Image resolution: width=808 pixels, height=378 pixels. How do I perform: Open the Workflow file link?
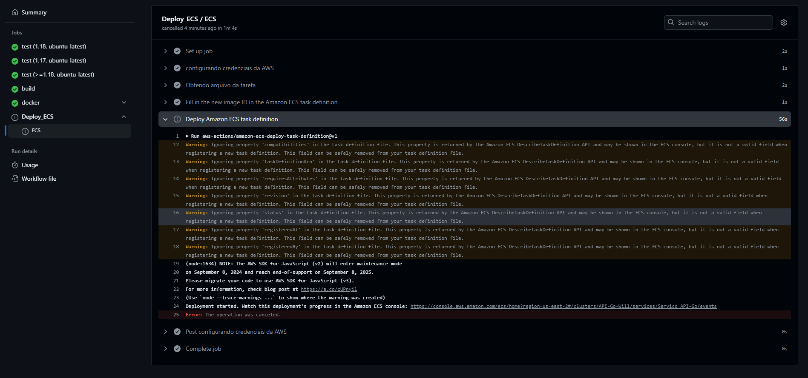(x=39, y=179)
